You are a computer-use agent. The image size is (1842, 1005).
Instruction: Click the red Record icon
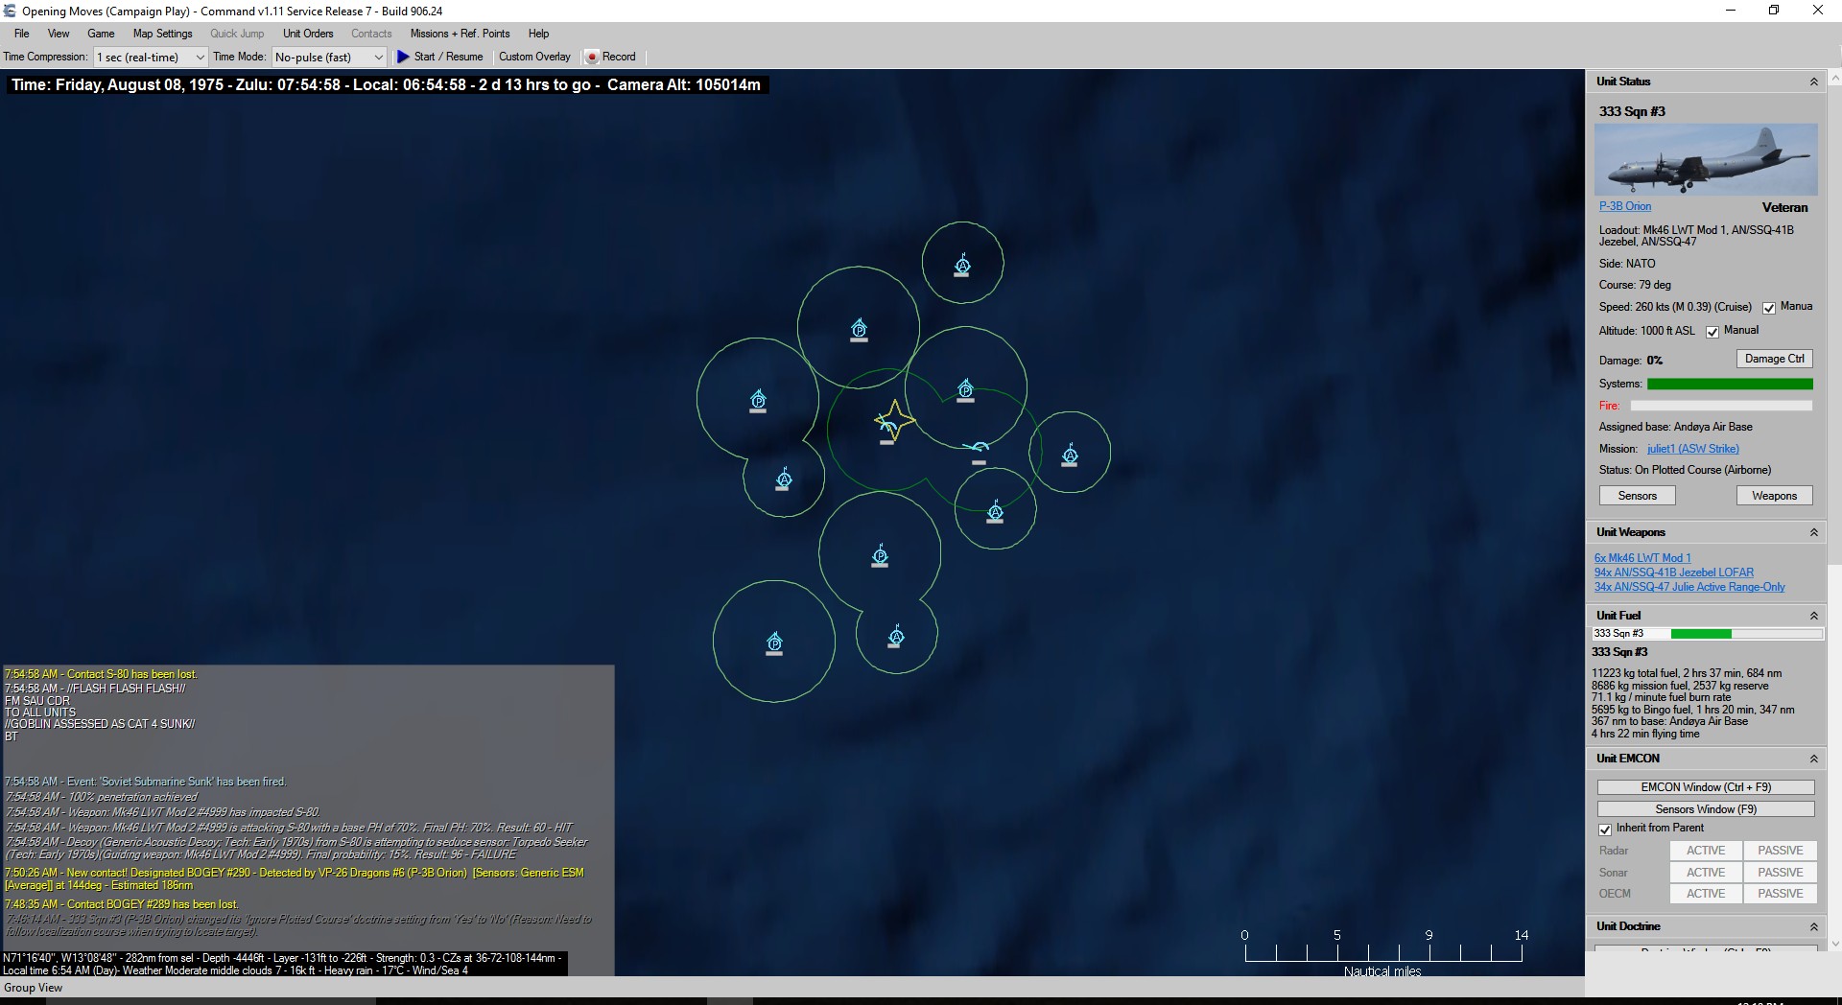592,57
